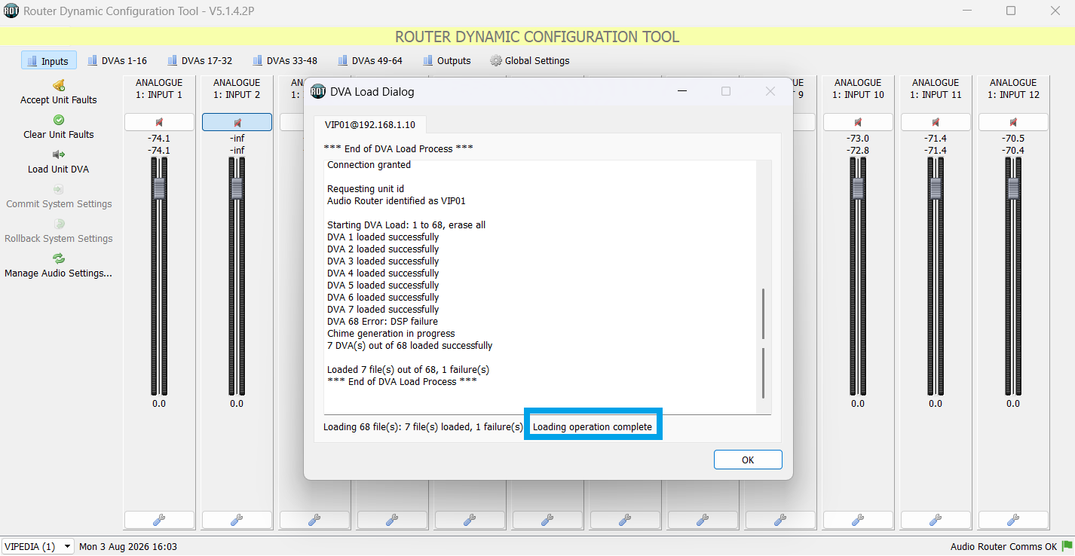
Task: Open the Global Settings tab
Action: [x=530, y=61]
